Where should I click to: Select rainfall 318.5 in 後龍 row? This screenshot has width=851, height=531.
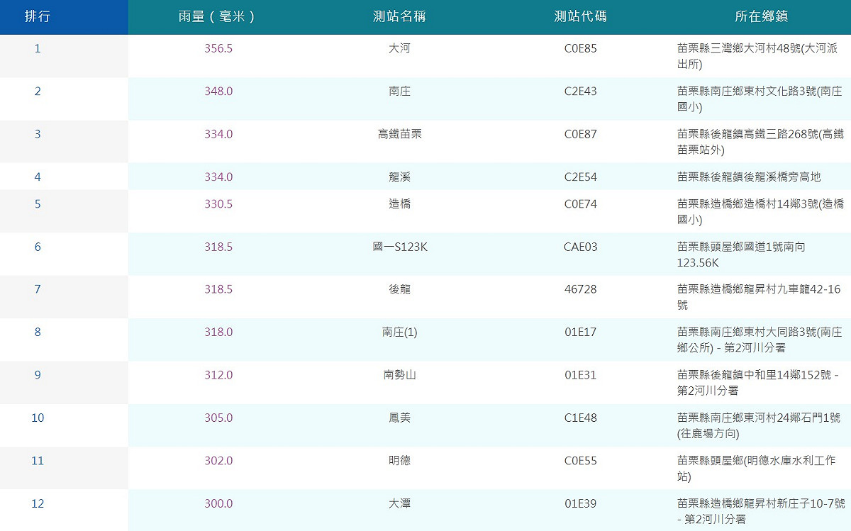[x=218, y=289]
